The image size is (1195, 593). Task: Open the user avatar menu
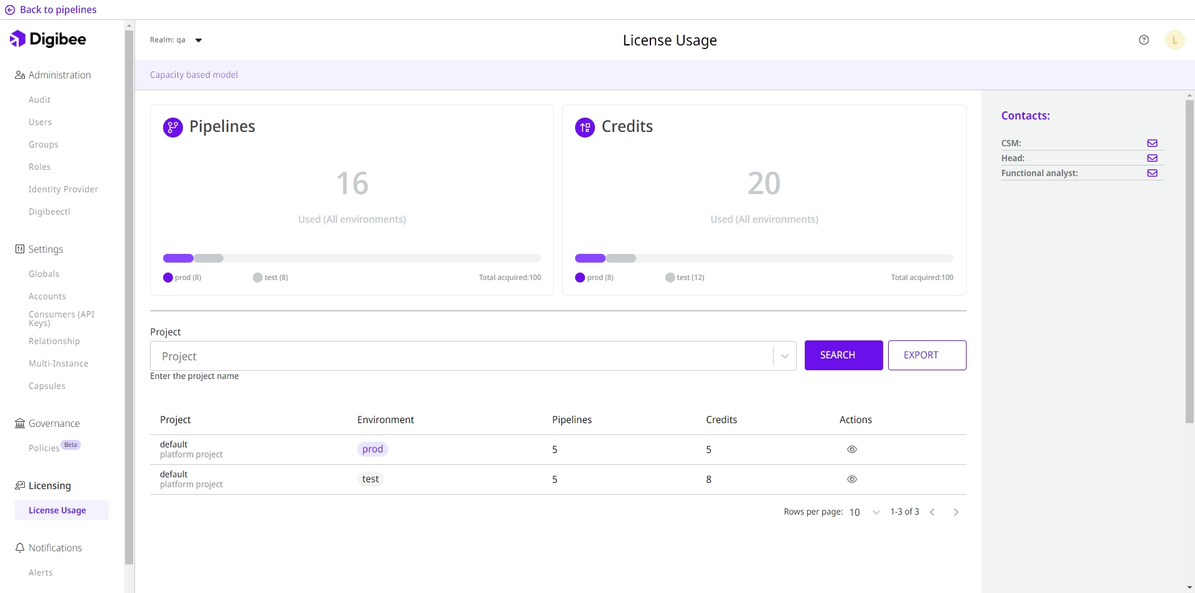tap(1174, 40)
